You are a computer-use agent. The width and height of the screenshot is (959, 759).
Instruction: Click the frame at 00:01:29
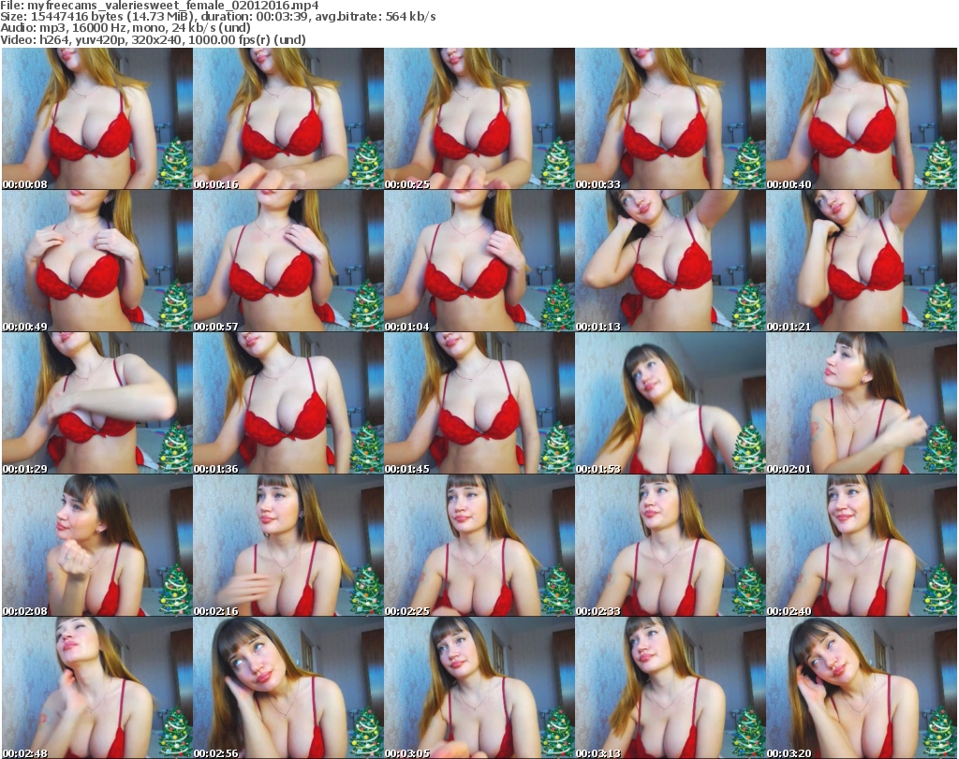point(97,403)
